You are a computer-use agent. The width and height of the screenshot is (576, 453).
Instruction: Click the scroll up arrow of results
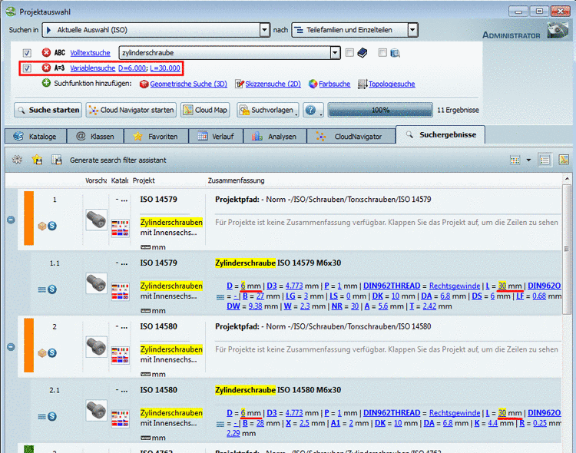point(567,180)
